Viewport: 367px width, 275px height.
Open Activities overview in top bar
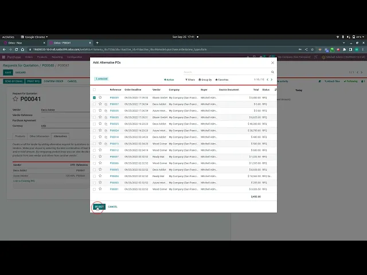pos(8,37)
